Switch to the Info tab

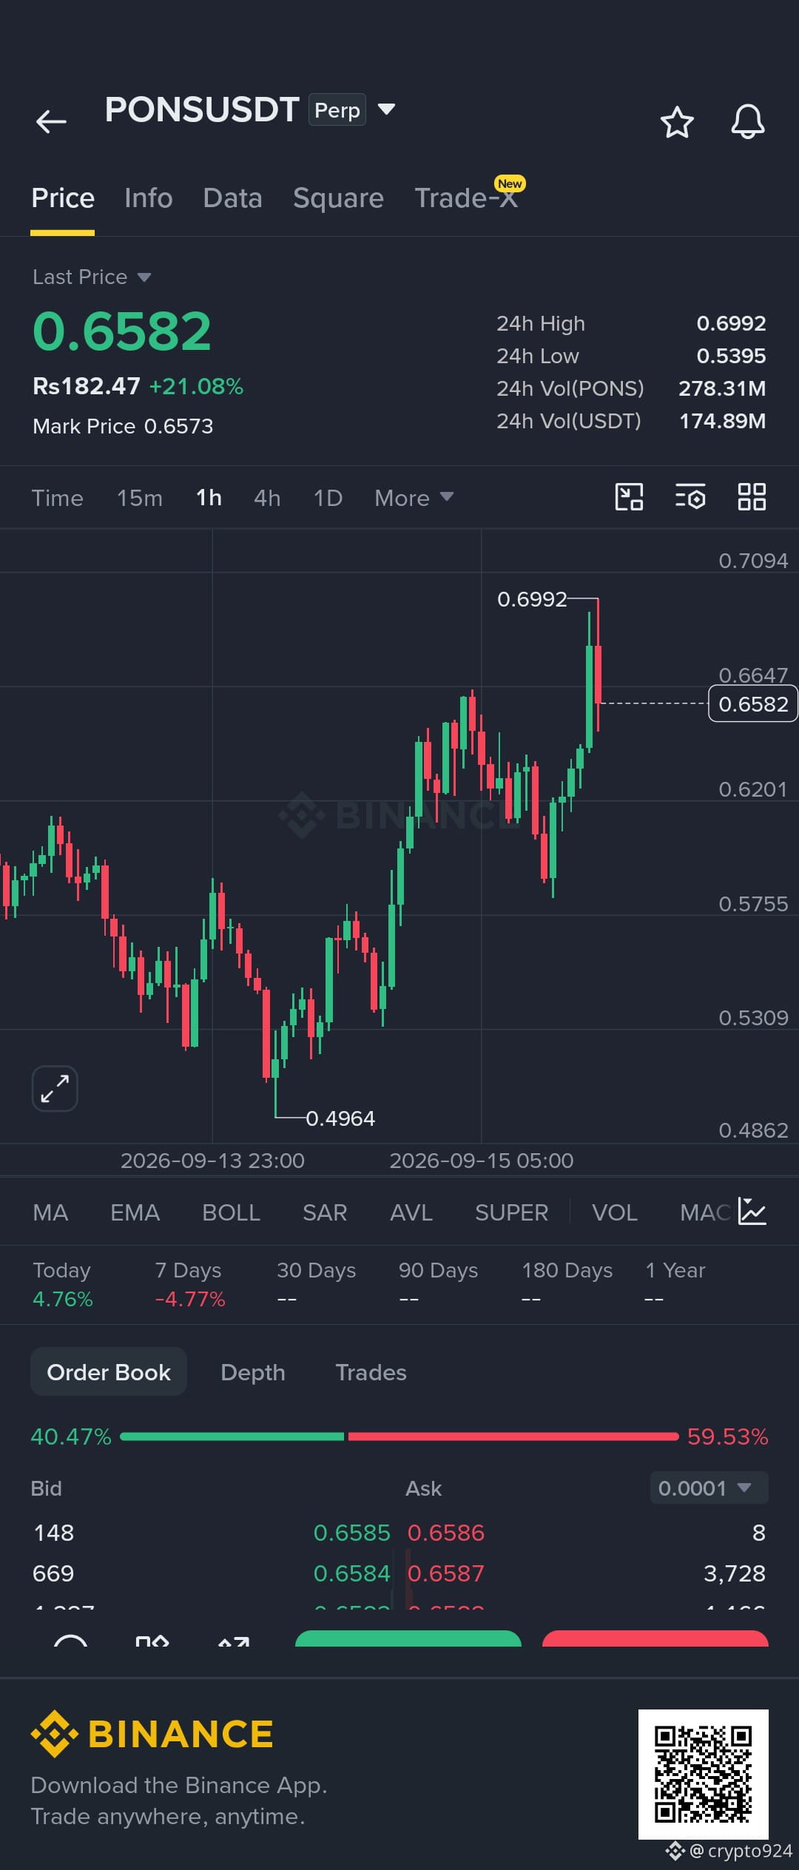tap(149, 198)
